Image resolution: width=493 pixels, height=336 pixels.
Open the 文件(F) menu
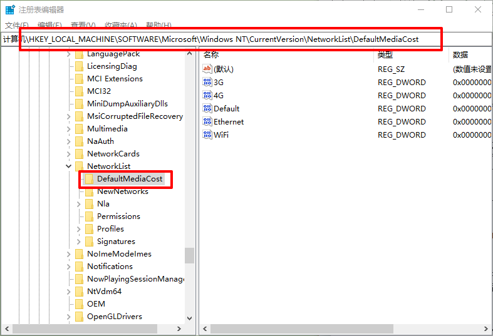click(x=17, y=25)
